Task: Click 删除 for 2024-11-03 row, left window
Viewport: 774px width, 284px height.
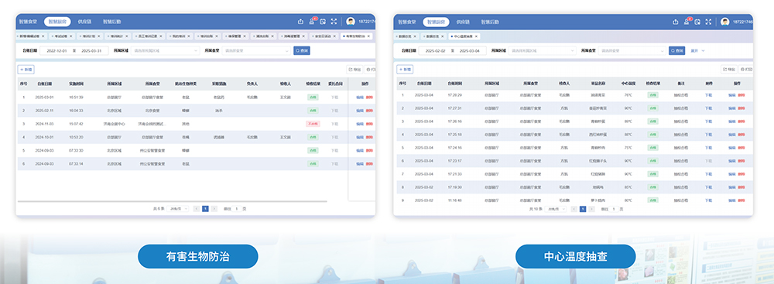Action: [369, 124]
